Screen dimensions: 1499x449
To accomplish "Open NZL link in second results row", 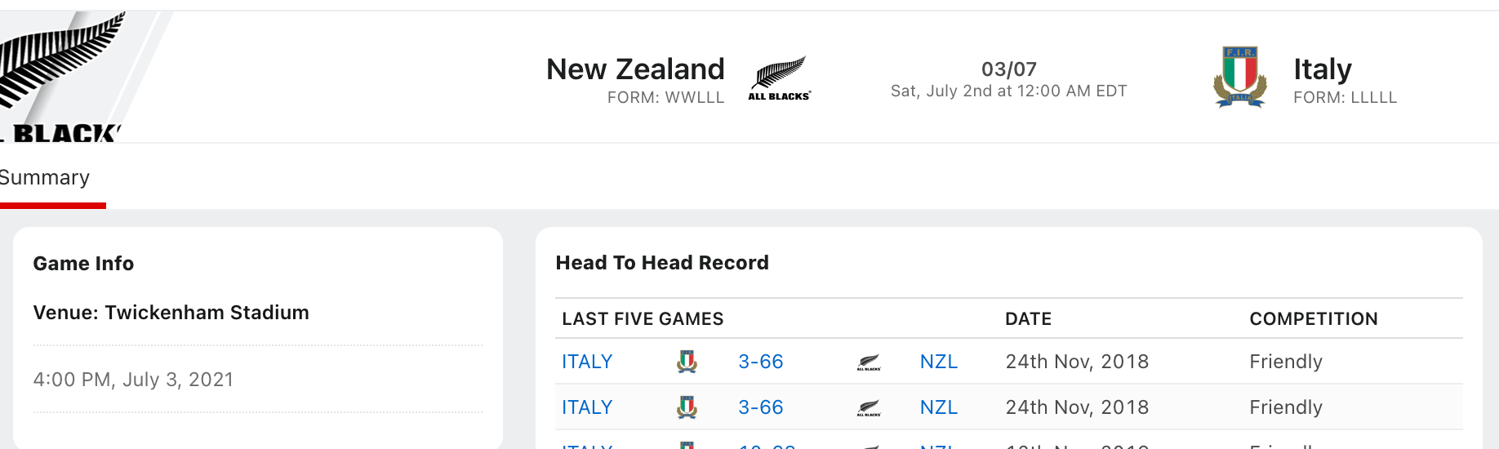I will tap(939, 407).
